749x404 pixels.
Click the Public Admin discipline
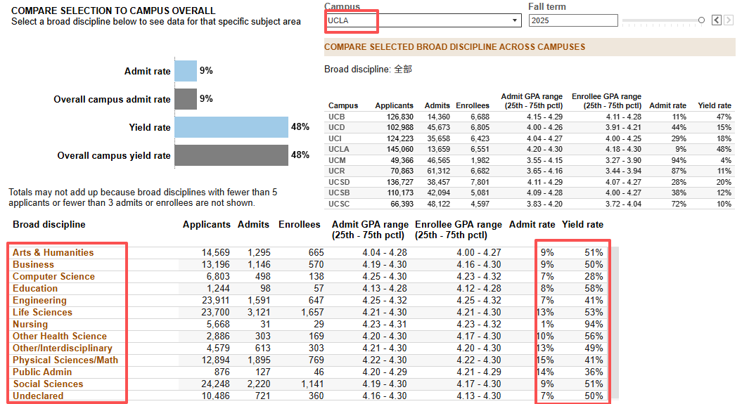point(42,372)
